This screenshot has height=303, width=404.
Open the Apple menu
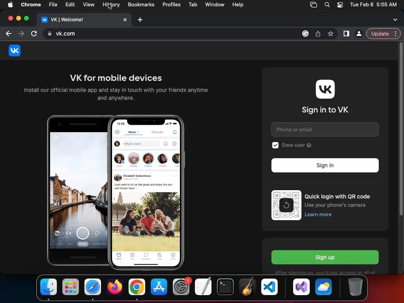pos(10,5)
